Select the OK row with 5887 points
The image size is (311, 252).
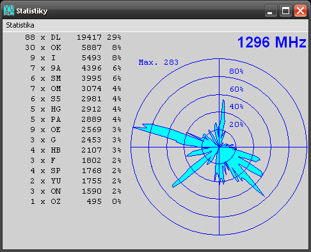click(73, 47)
